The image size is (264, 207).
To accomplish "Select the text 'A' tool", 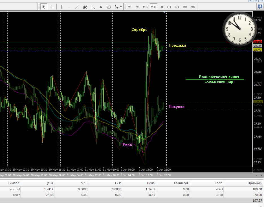I will coord(101,7).
